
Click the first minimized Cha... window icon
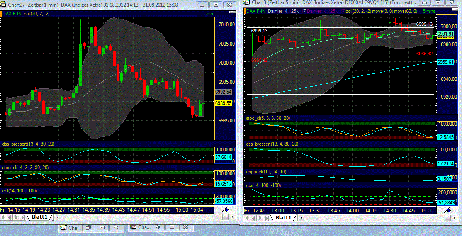63,228
